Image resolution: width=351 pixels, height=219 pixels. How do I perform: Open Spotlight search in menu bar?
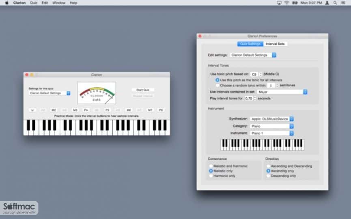pos(335,3)
